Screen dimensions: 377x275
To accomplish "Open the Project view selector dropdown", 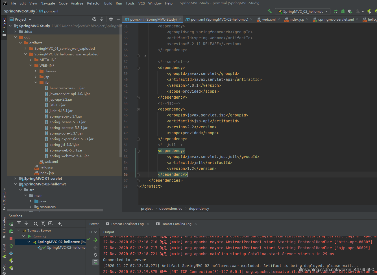I will point(20,19).
